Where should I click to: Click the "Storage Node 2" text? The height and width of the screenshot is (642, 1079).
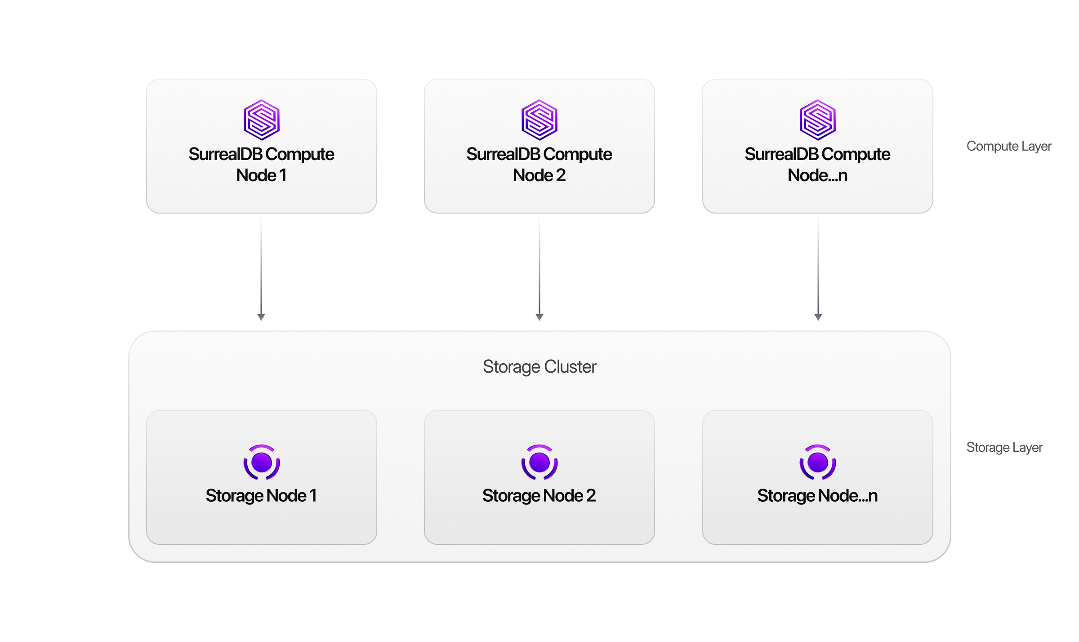539,495
